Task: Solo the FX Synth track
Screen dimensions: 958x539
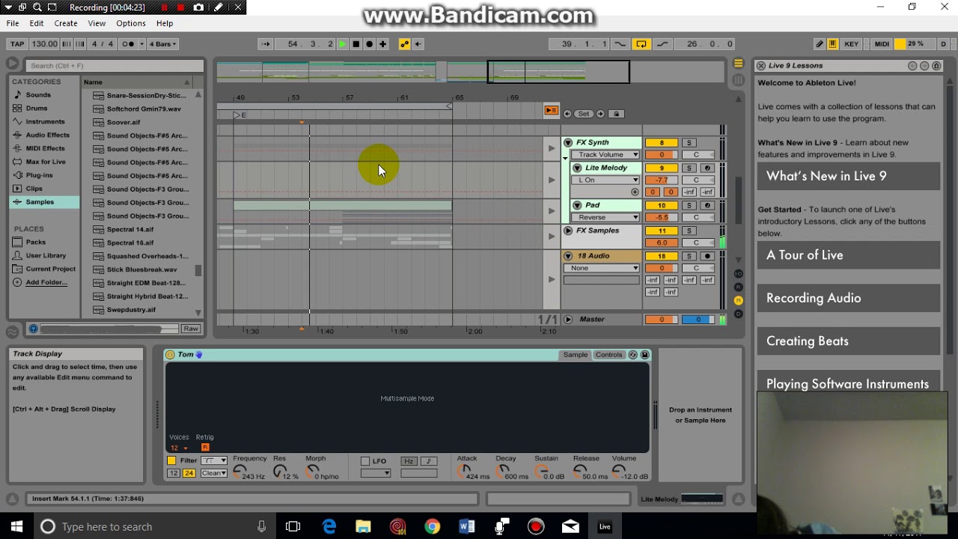Action: click(689, 143)
